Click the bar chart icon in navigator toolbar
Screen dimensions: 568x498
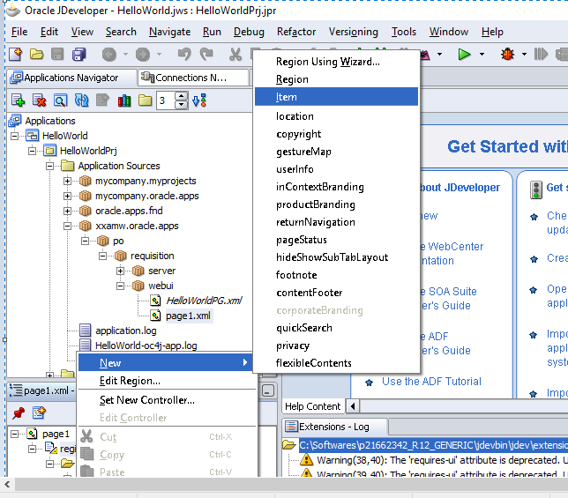pyautogui.click(x=124, y=100)
